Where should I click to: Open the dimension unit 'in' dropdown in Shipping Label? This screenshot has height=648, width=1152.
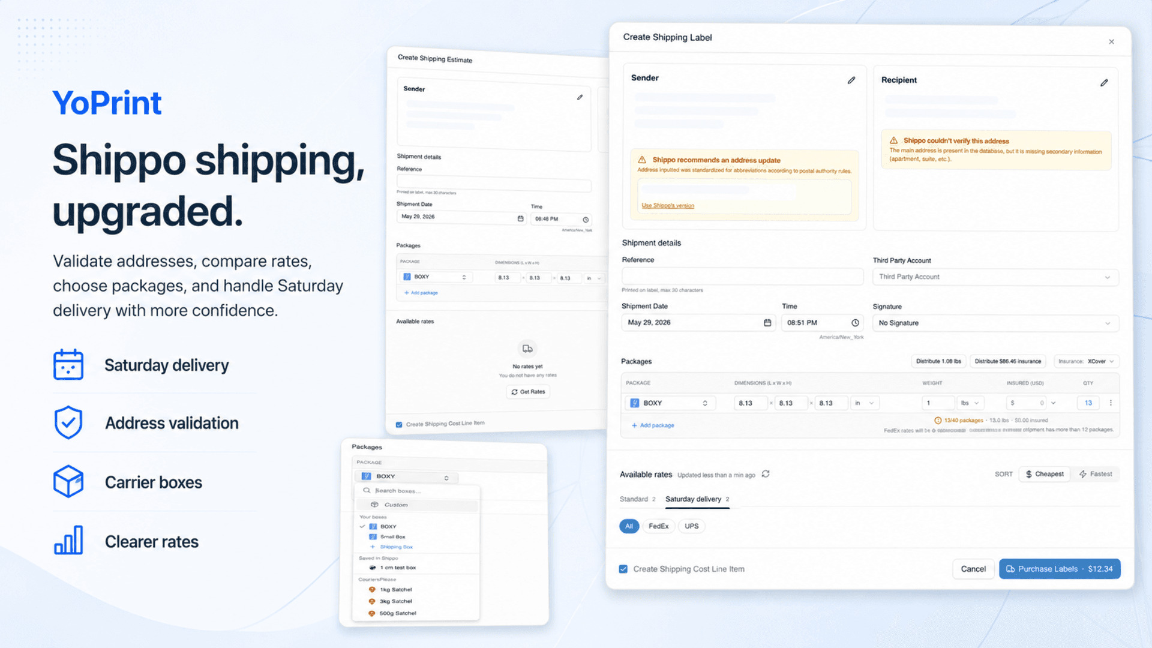coord(865,403)
